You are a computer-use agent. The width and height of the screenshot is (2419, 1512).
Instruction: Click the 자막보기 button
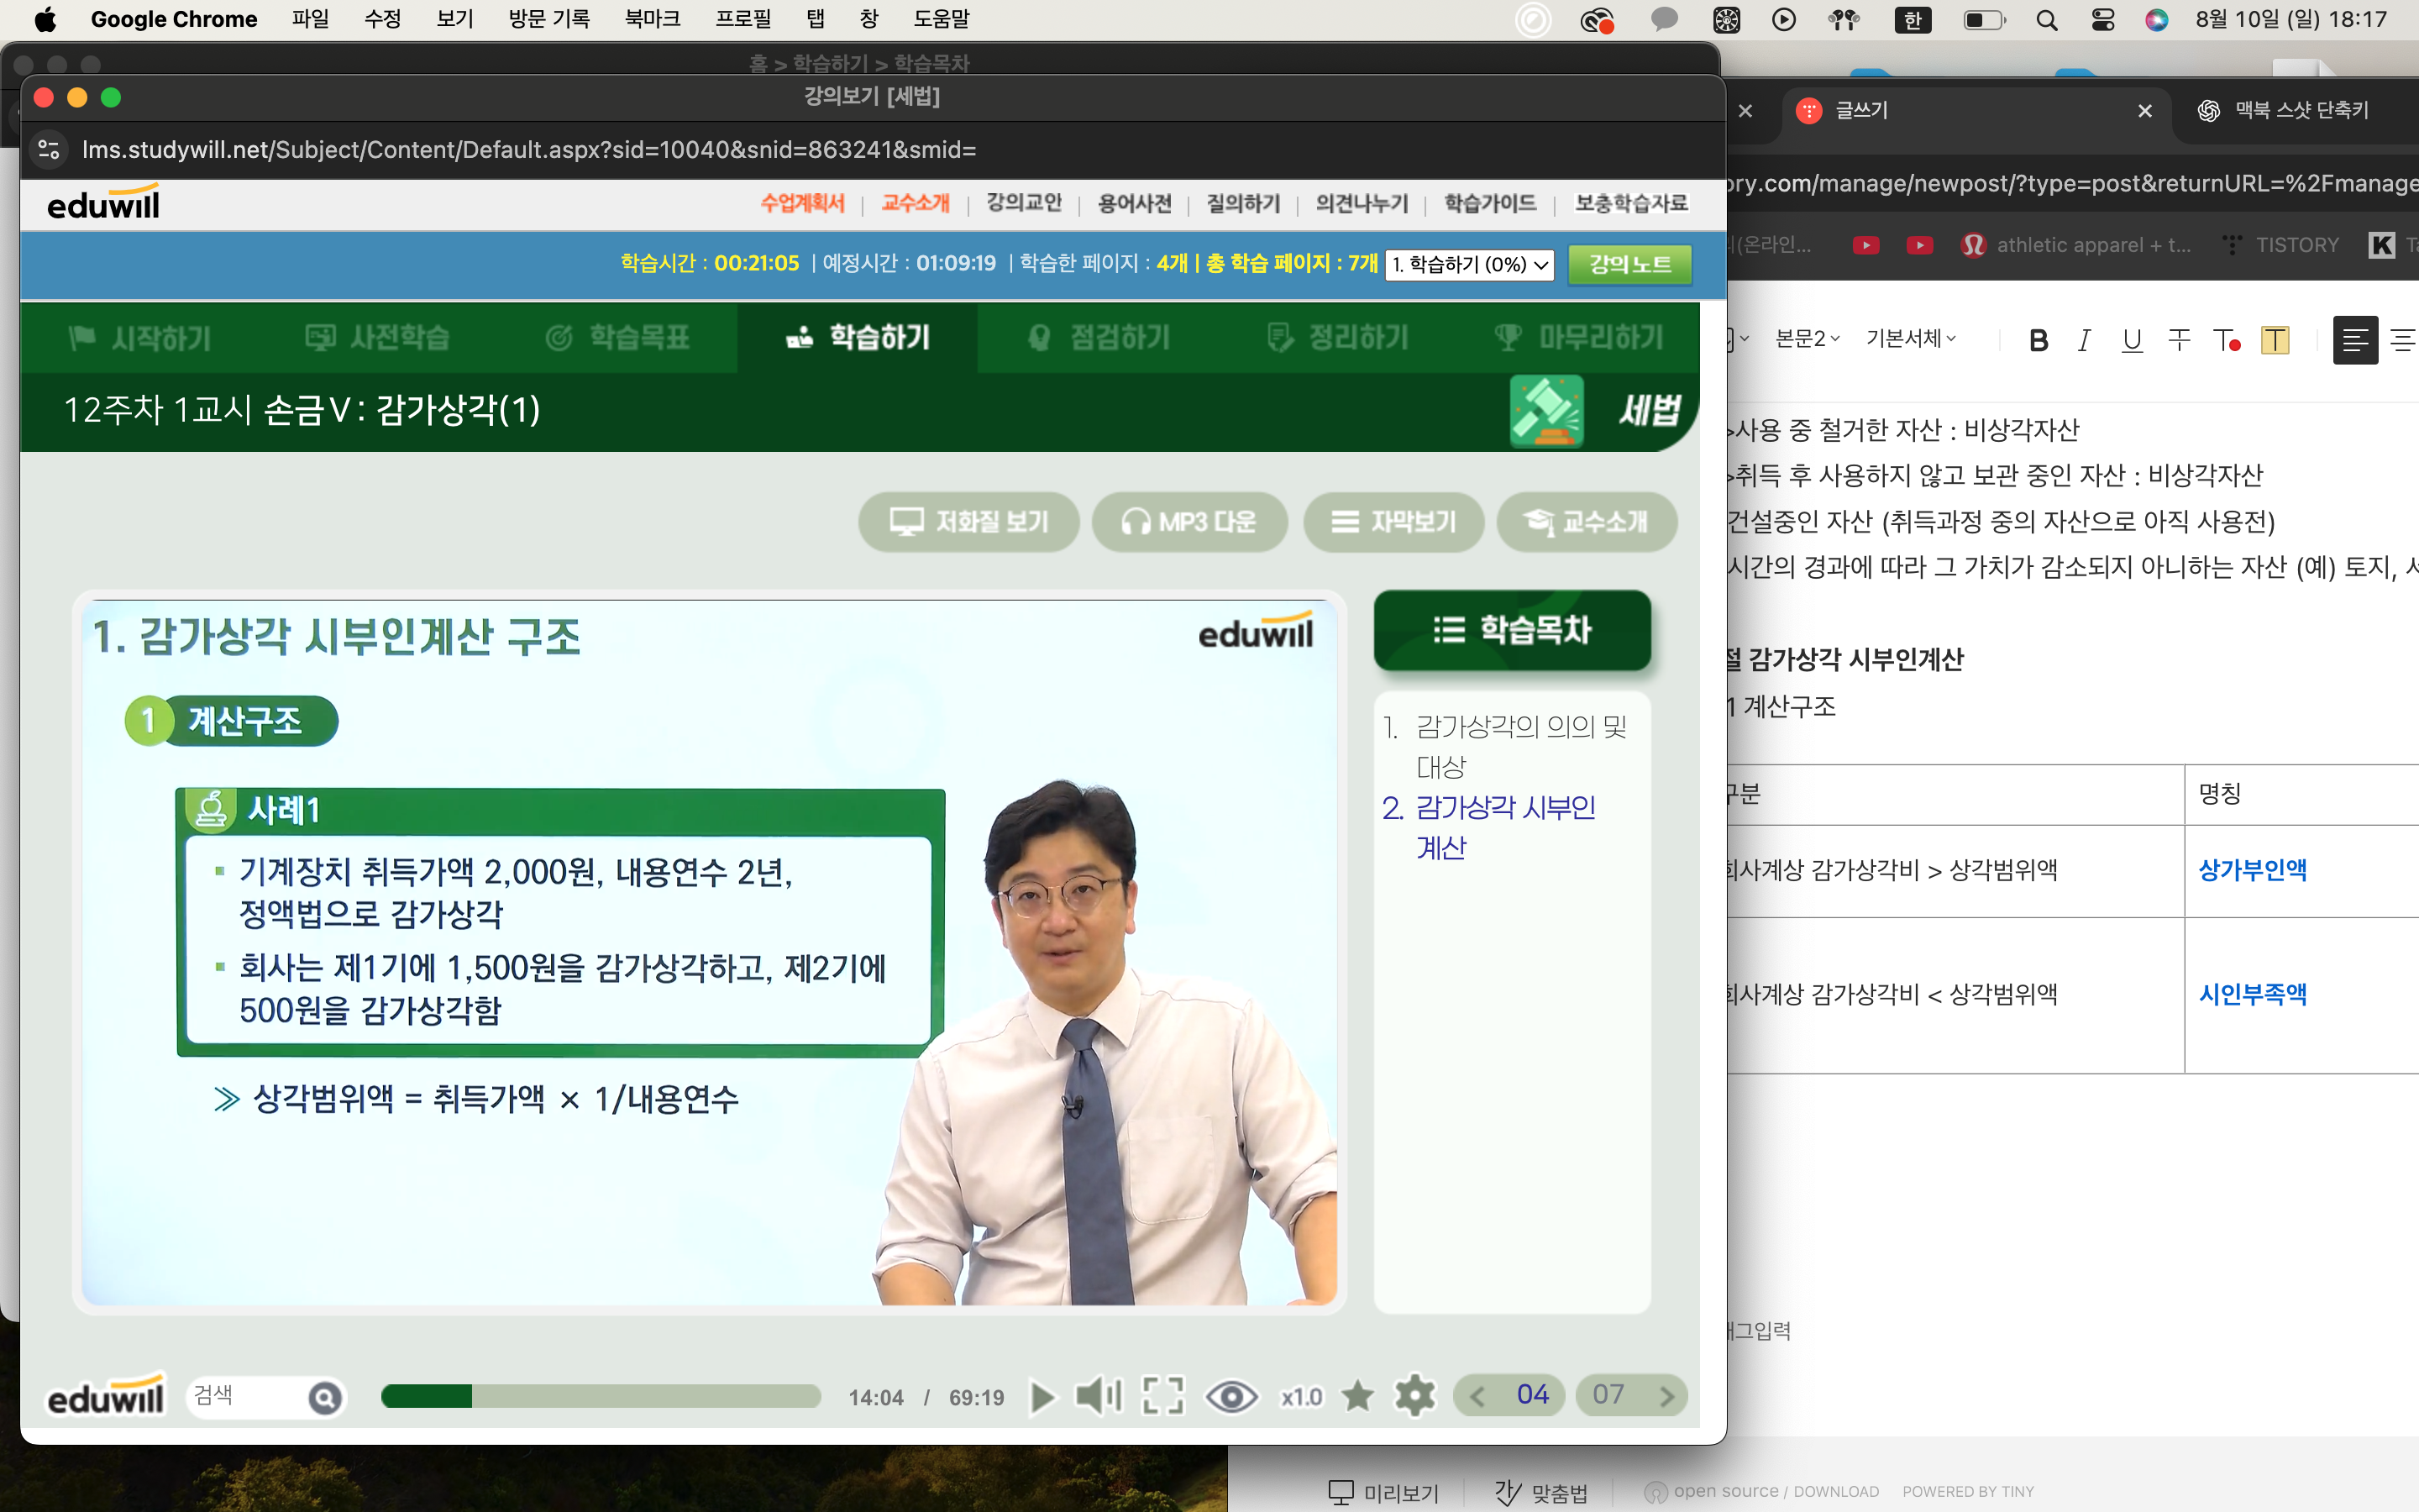tap(1393, 522)
